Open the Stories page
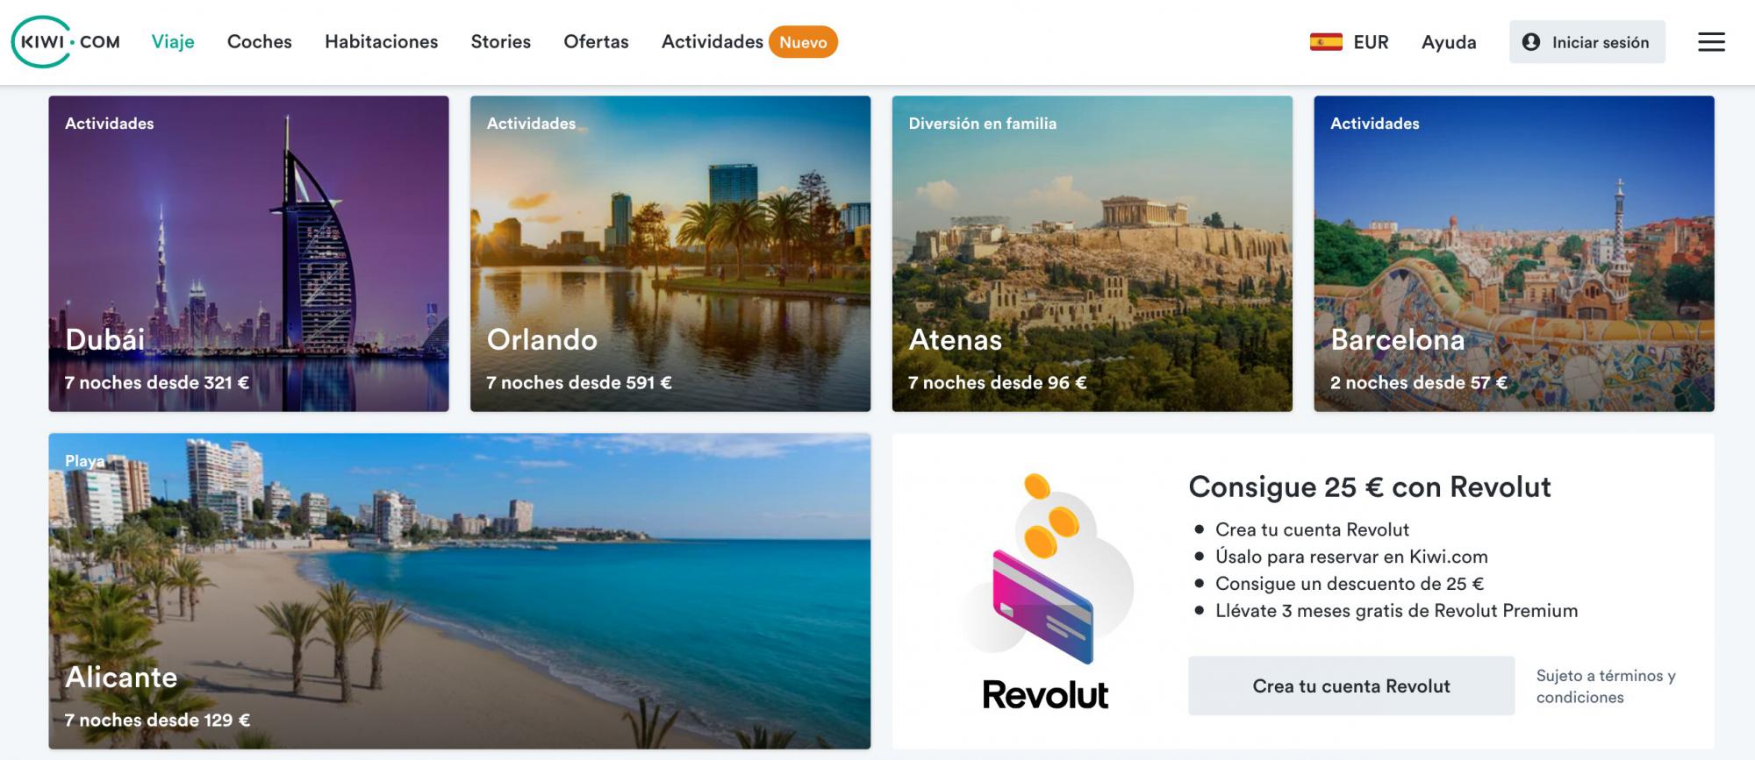Screen dimensions: 1755x760 (501, 42)
